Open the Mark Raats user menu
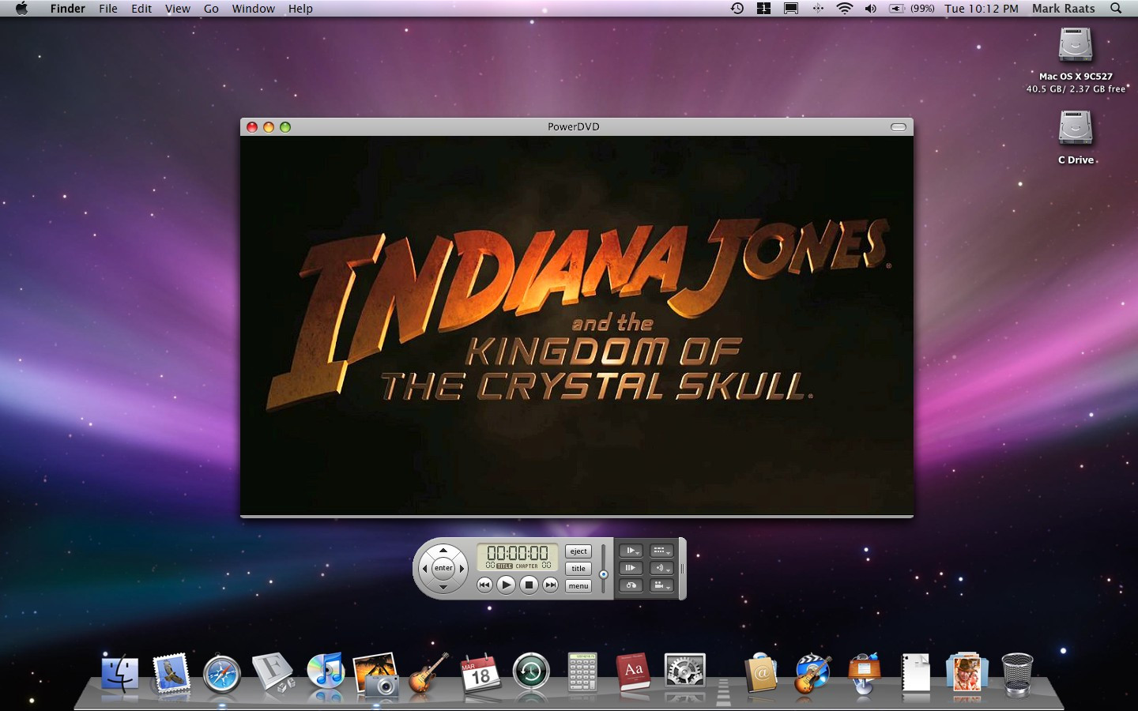 [x=1064, y=9]
